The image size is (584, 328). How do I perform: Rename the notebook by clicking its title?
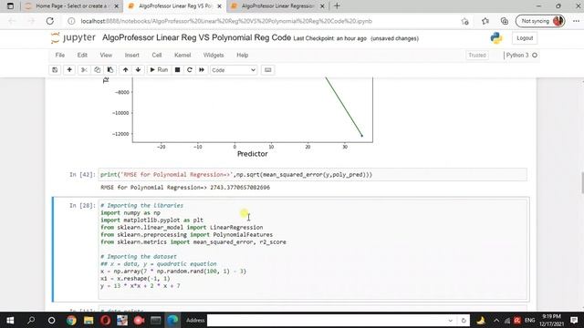(x=196, y=37)
